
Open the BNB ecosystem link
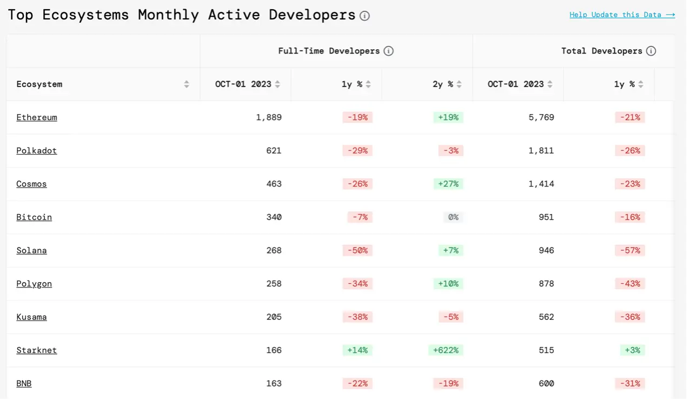coord(24,383)
